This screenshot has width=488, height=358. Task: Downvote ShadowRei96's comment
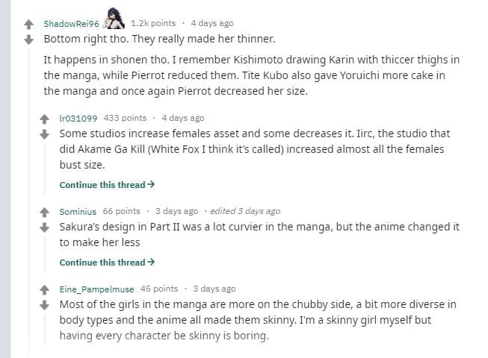(28, 39)
